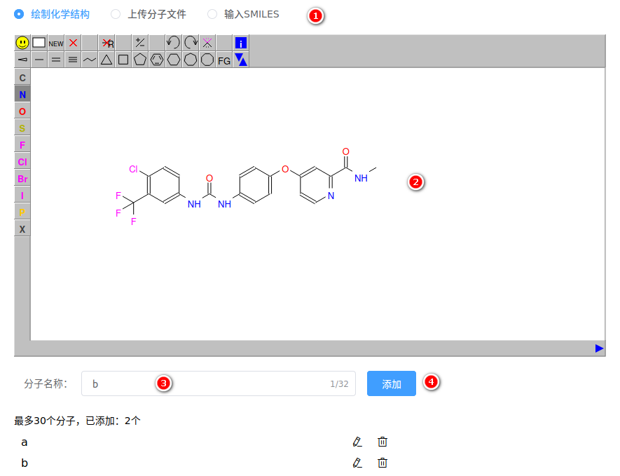Expand editor with bottom-right blue arrow
The width and height of the screenshot is (620, 476).
point(599,348)
